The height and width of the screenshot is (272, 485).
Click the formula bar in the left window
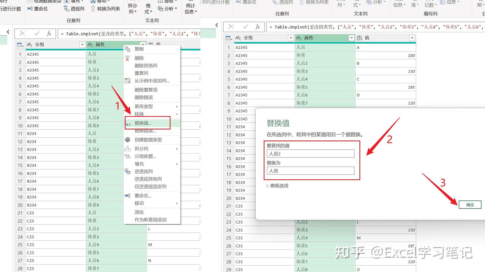click(x=129, y=34)
